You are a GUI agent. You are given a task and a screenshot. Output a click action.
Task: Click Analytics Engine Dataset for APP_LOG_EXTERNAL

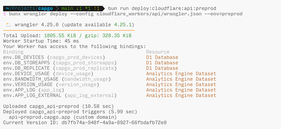(181, 95)
